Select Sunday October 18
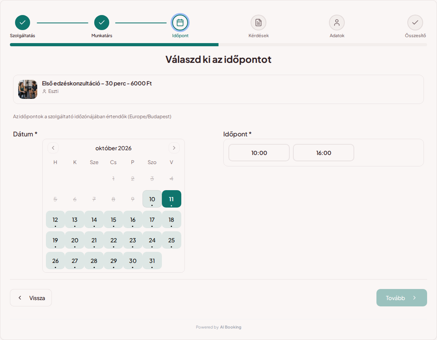The image size is (437, 340). coord(171,219)
